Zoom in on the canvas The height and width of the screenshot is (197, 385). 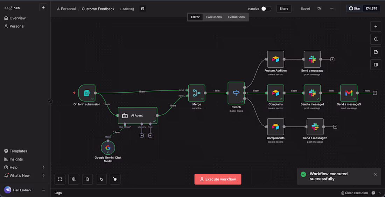coord(73,179)
